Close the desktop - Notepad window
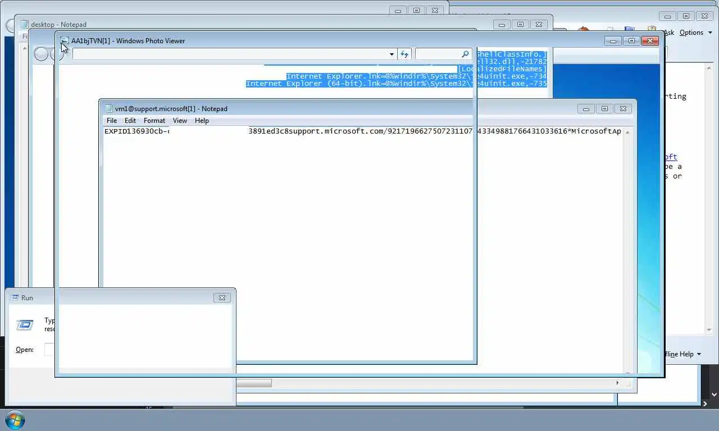719x431 pixels. [539, 24]
